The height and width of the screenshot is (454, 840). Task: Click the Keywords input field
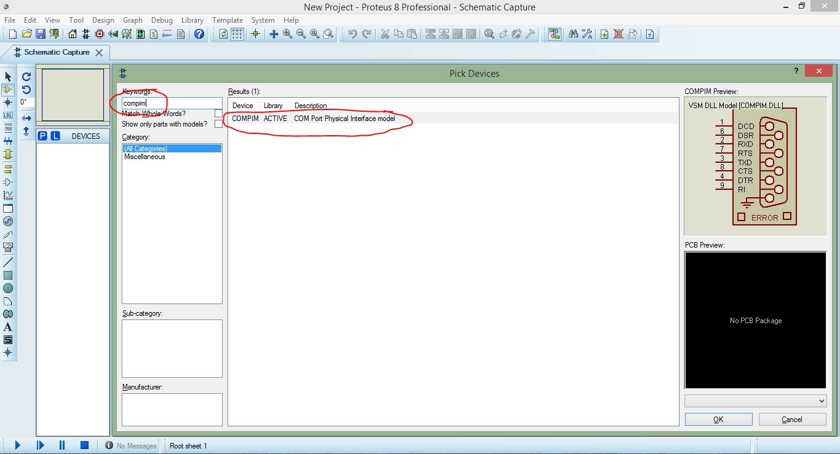click(172, 103)
